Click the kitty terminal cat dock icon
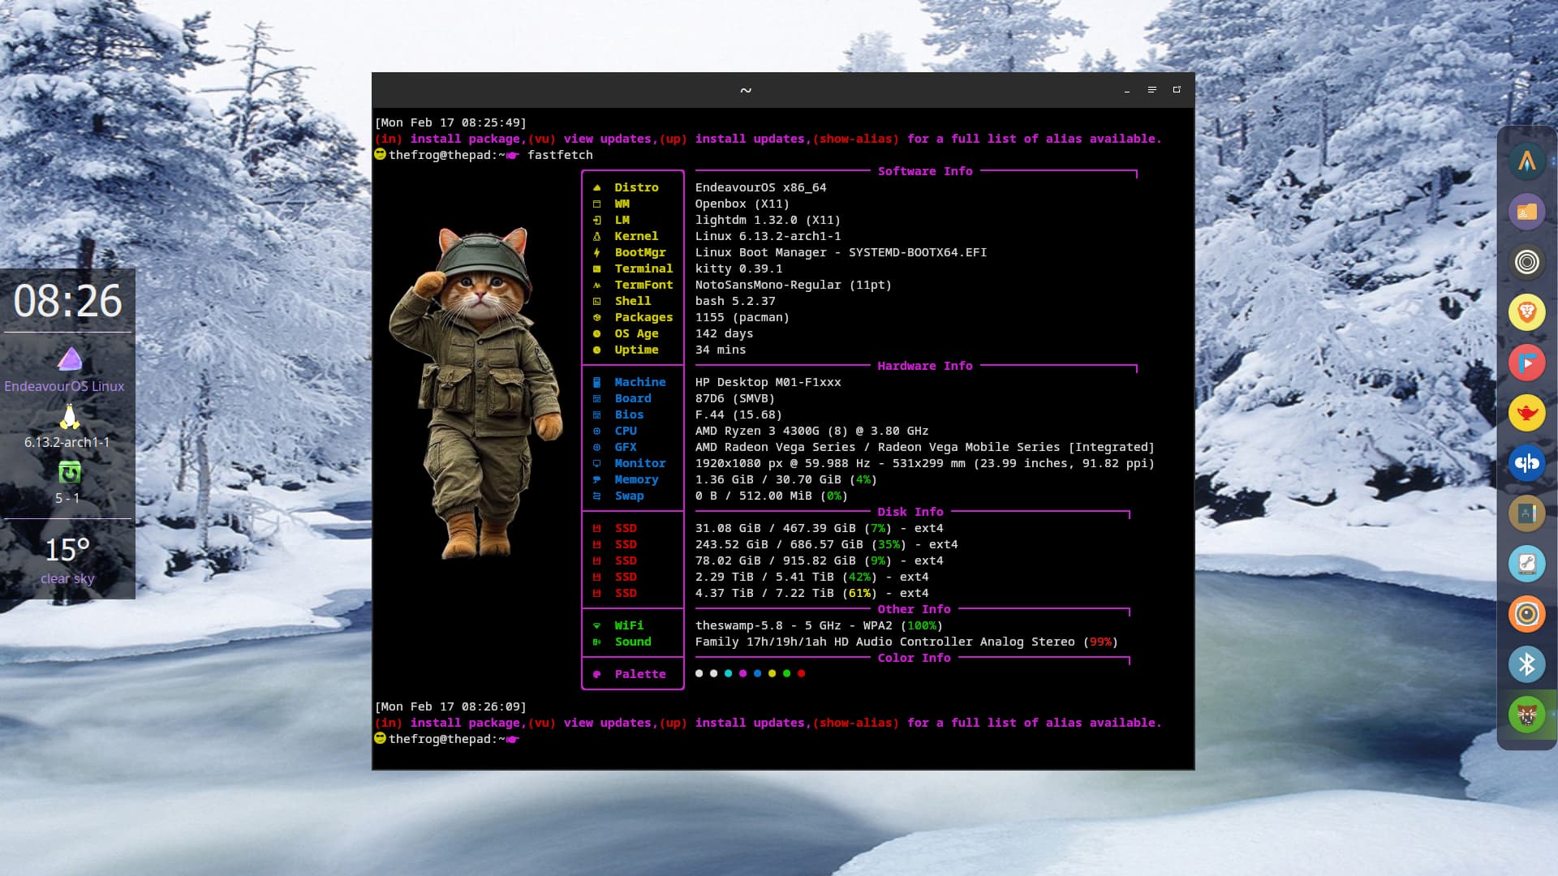1558x876 pixels. pos(1526,715)
